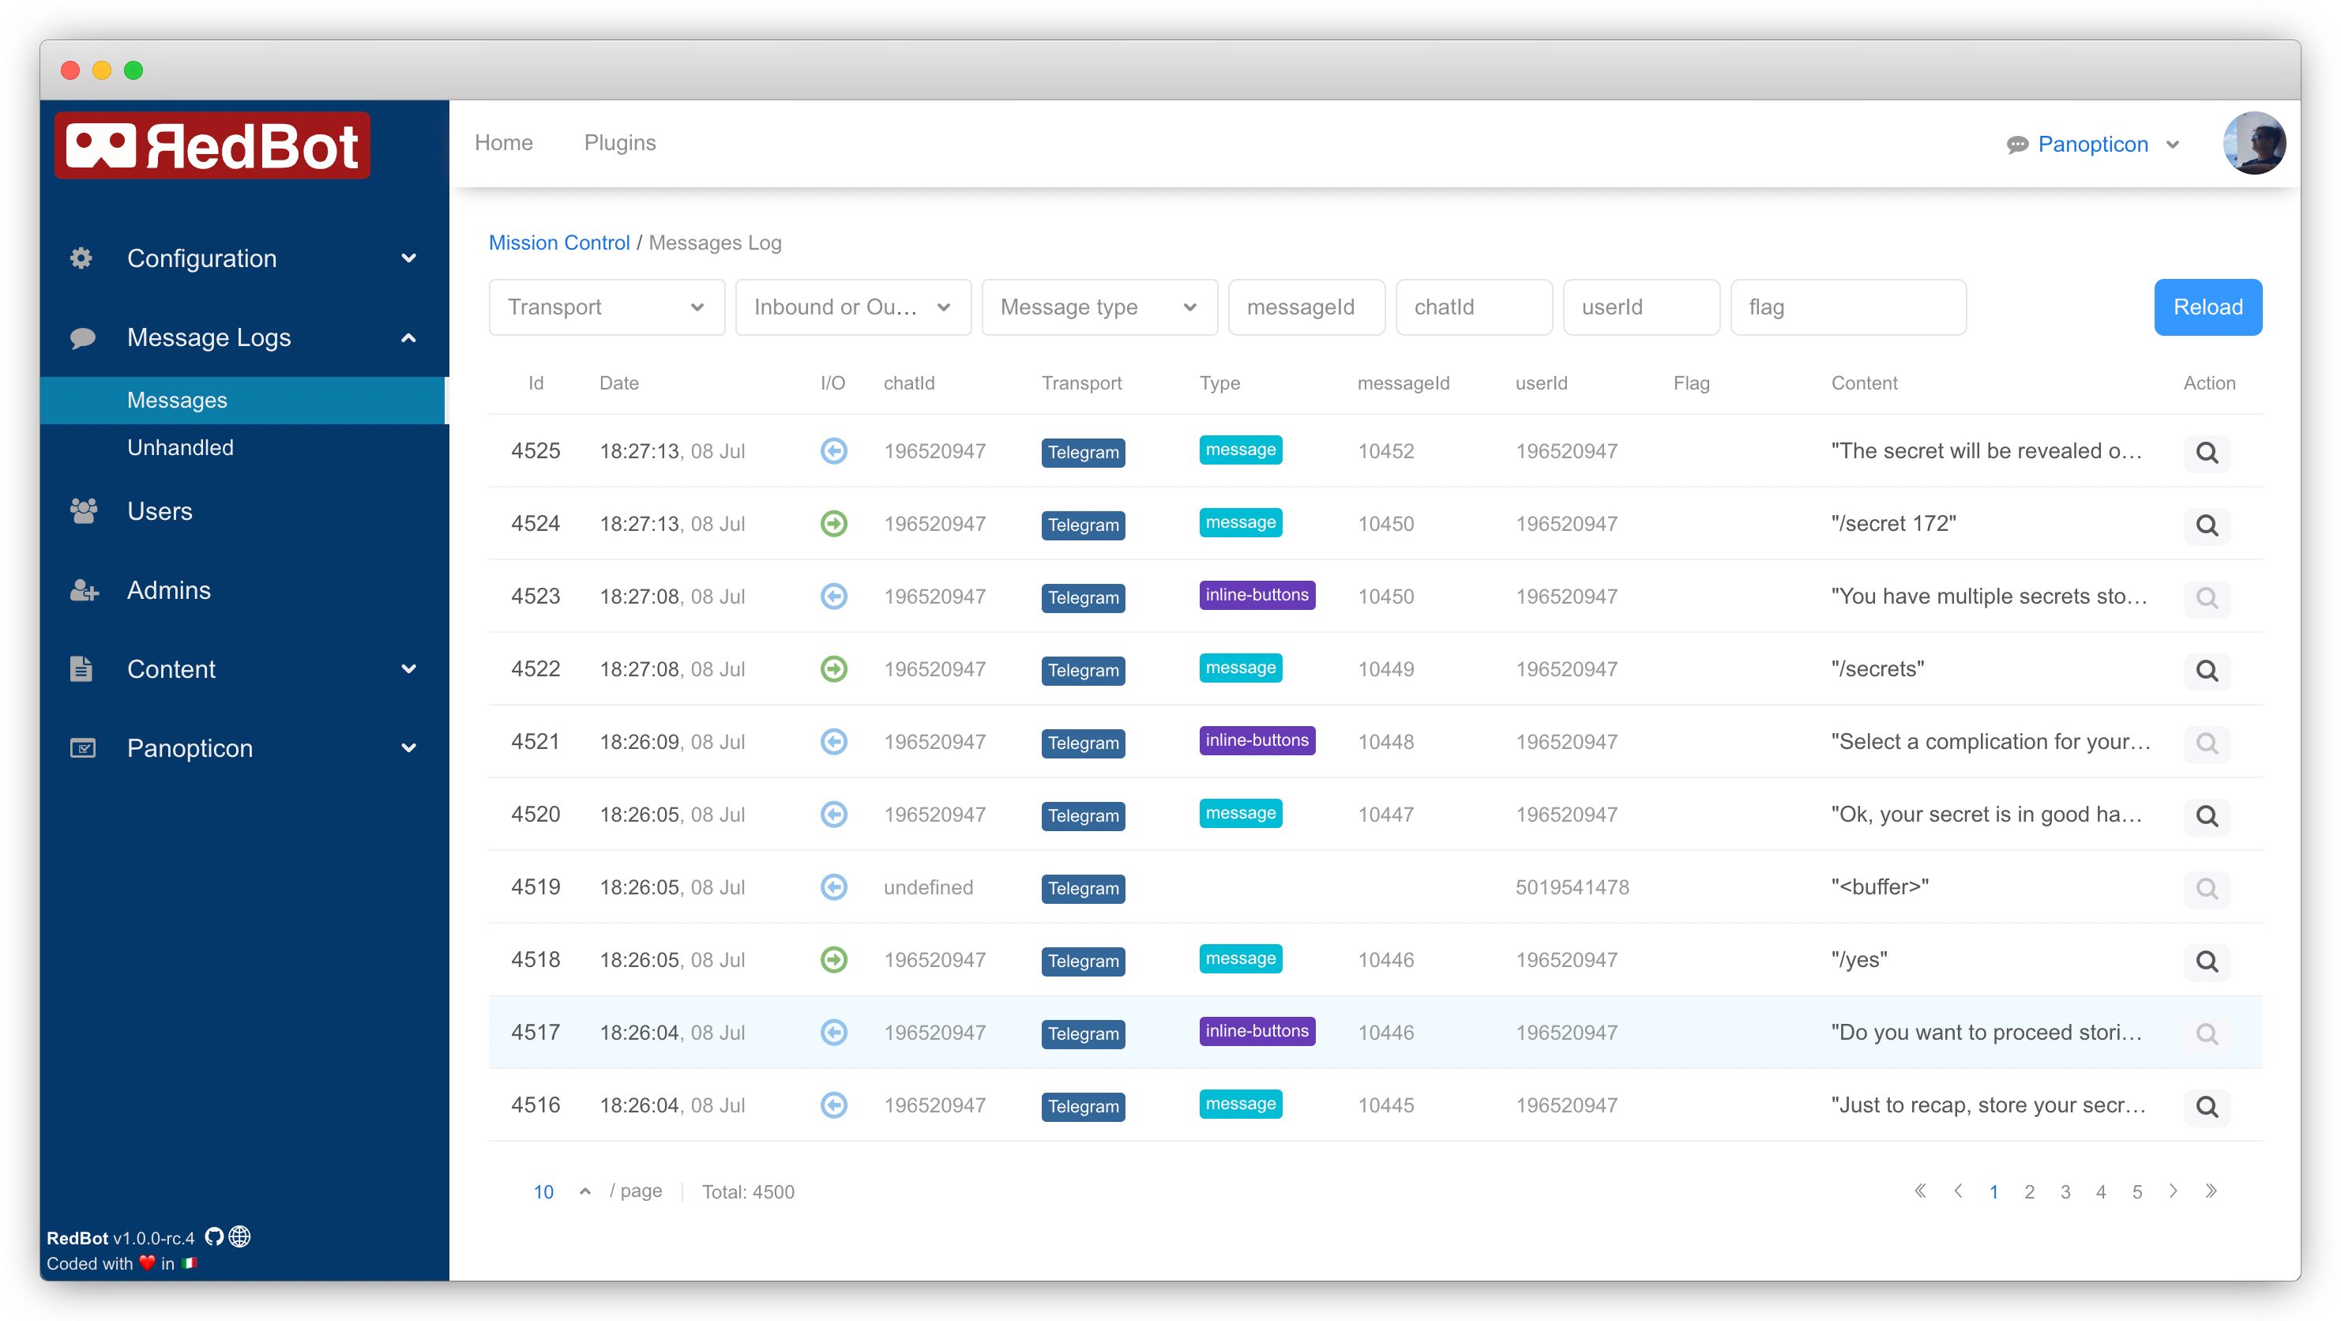Go to page 3 of results
Image resolution: width=2341 pixels, height=1321 pixels.
coord(2065,1192)
